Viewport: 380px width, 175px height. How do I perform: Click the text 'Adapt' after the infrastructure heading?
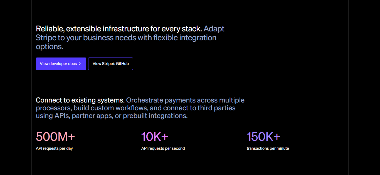tap(214, 29)
